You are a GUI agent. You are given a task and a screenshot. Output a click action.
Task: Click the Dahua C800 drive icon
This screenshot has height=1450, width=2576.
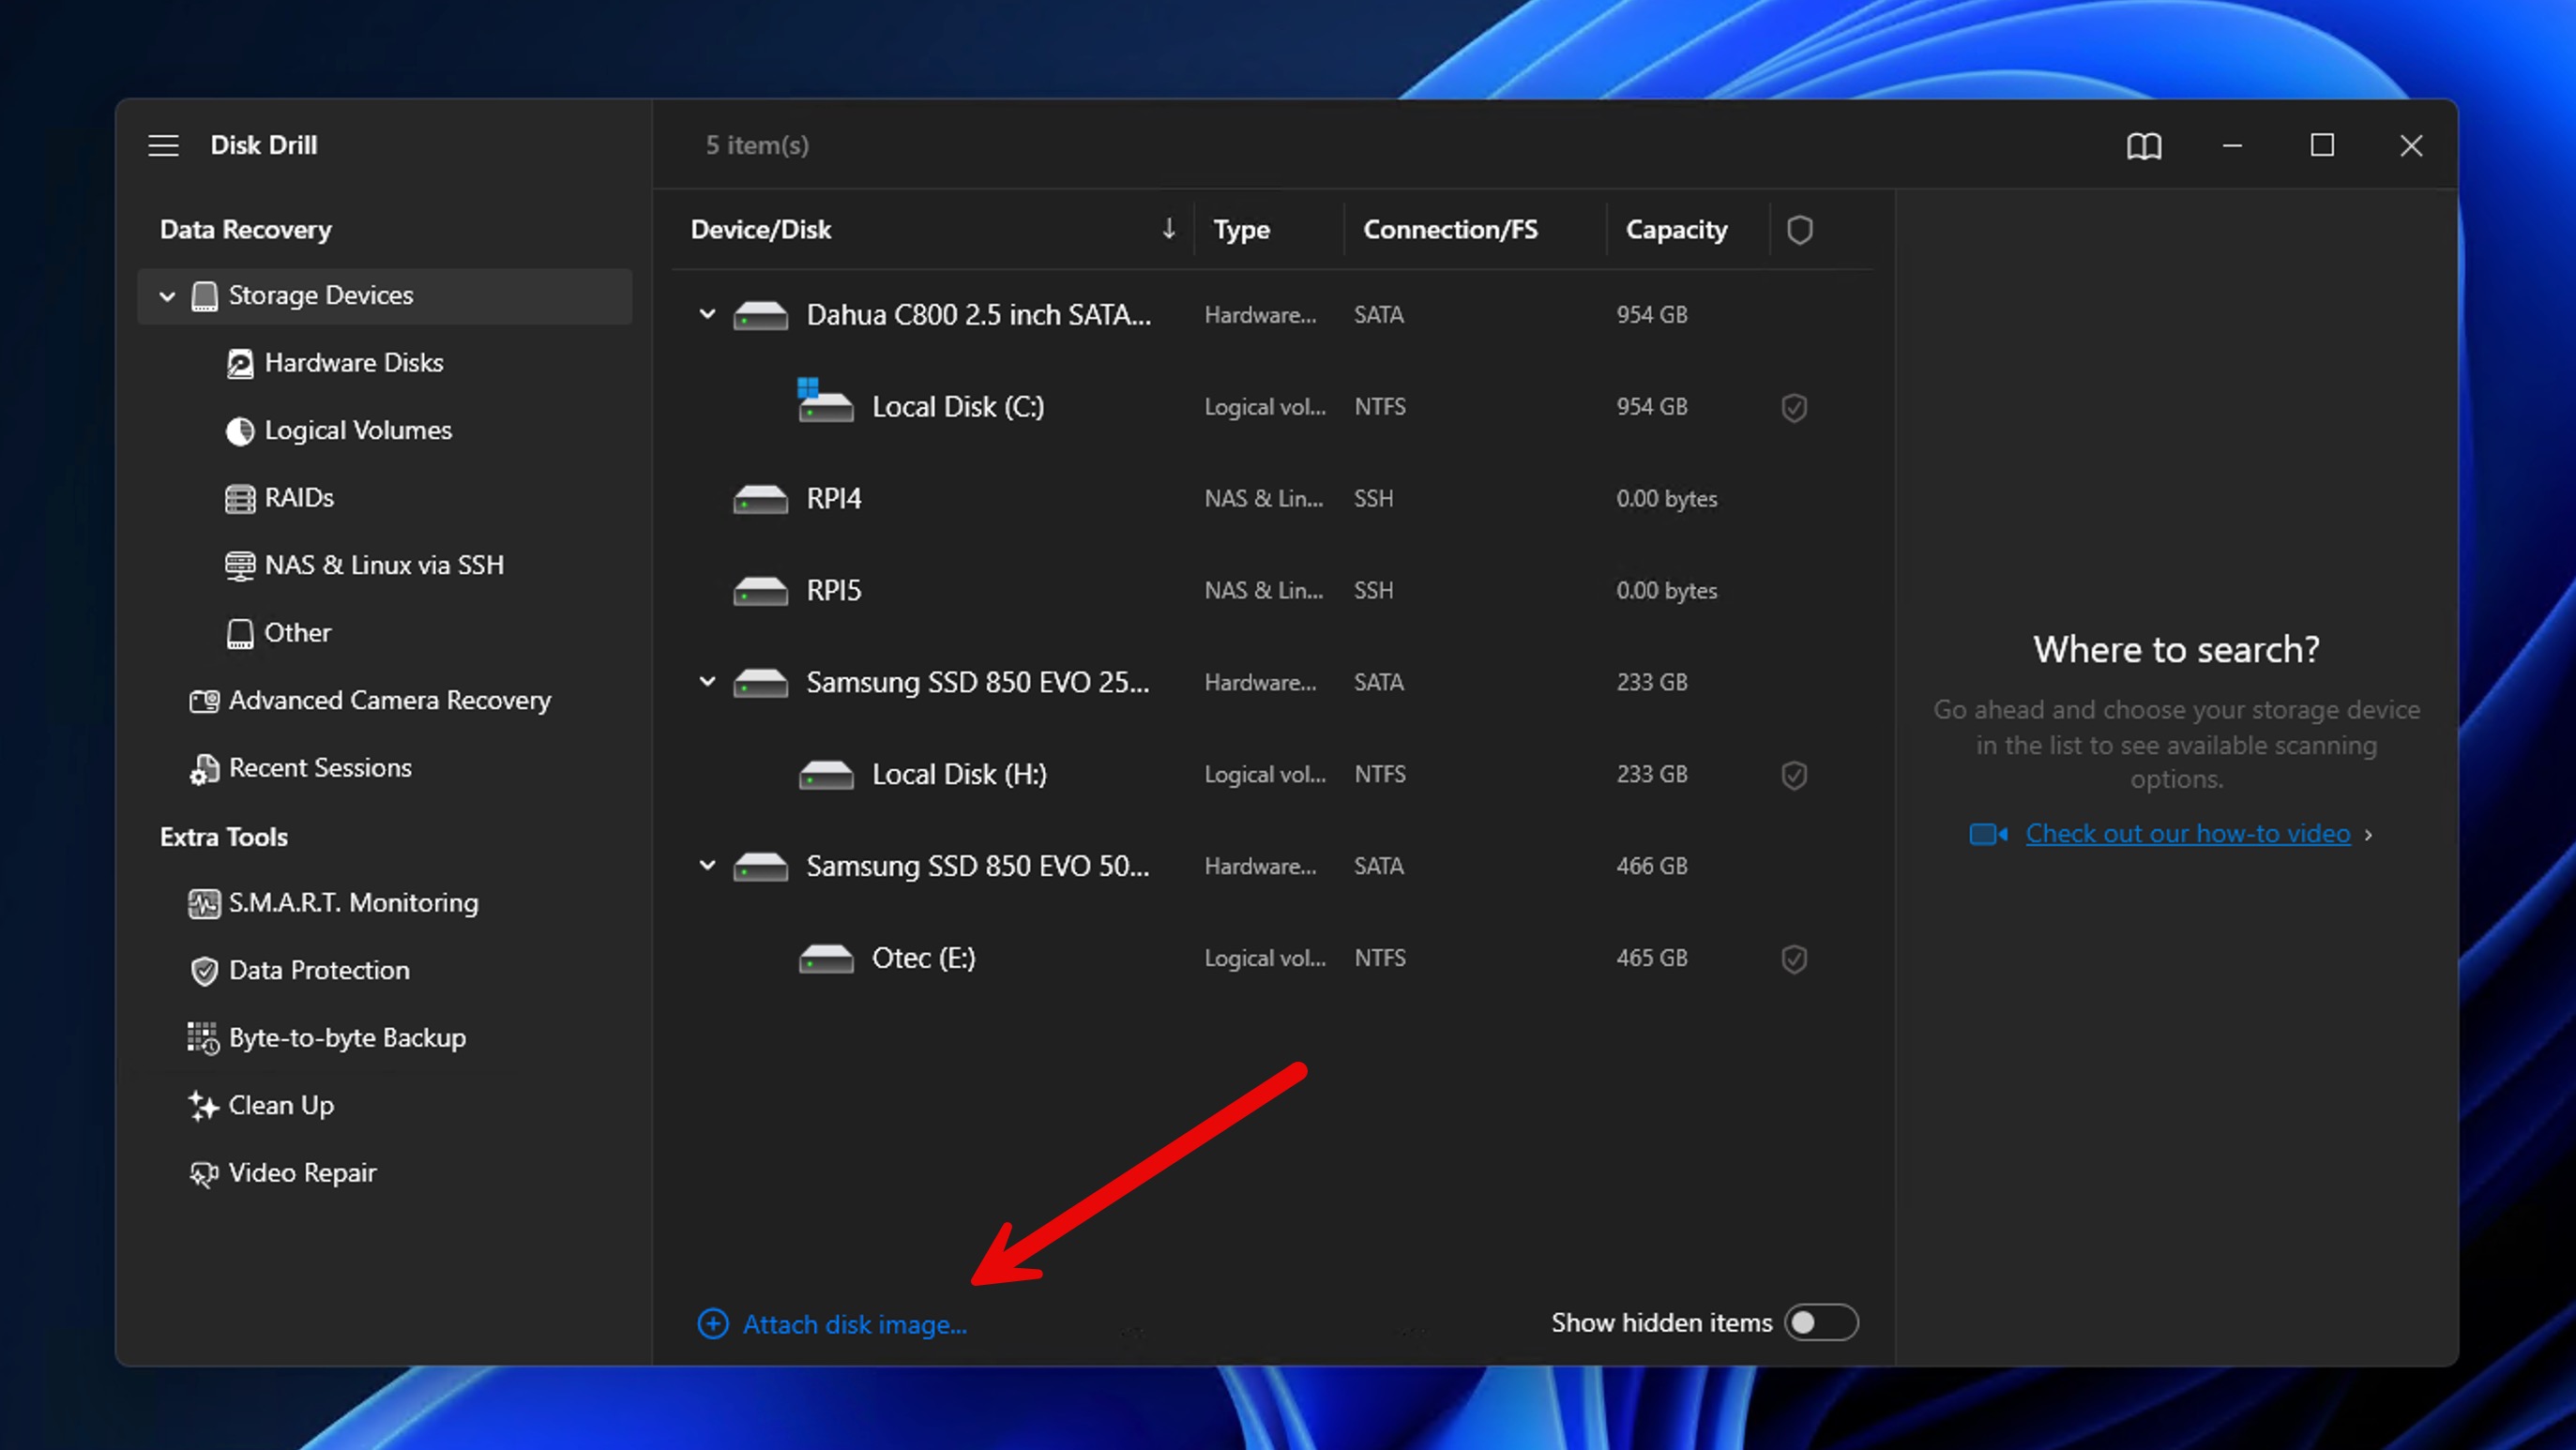(x=760, y=316)
